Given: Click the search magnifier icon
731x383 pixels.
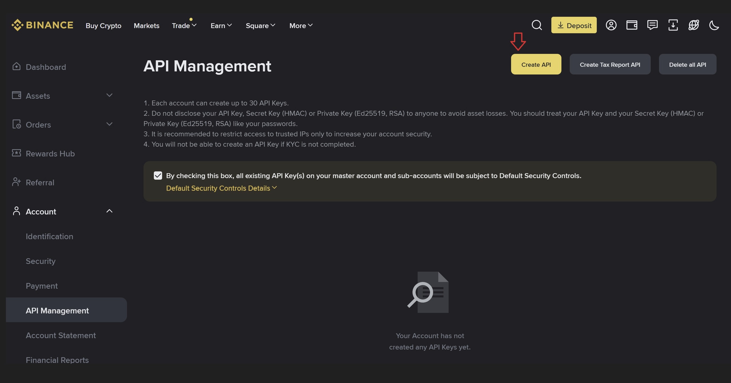Looking at the screenshot, I should click(x=537, y=25).
